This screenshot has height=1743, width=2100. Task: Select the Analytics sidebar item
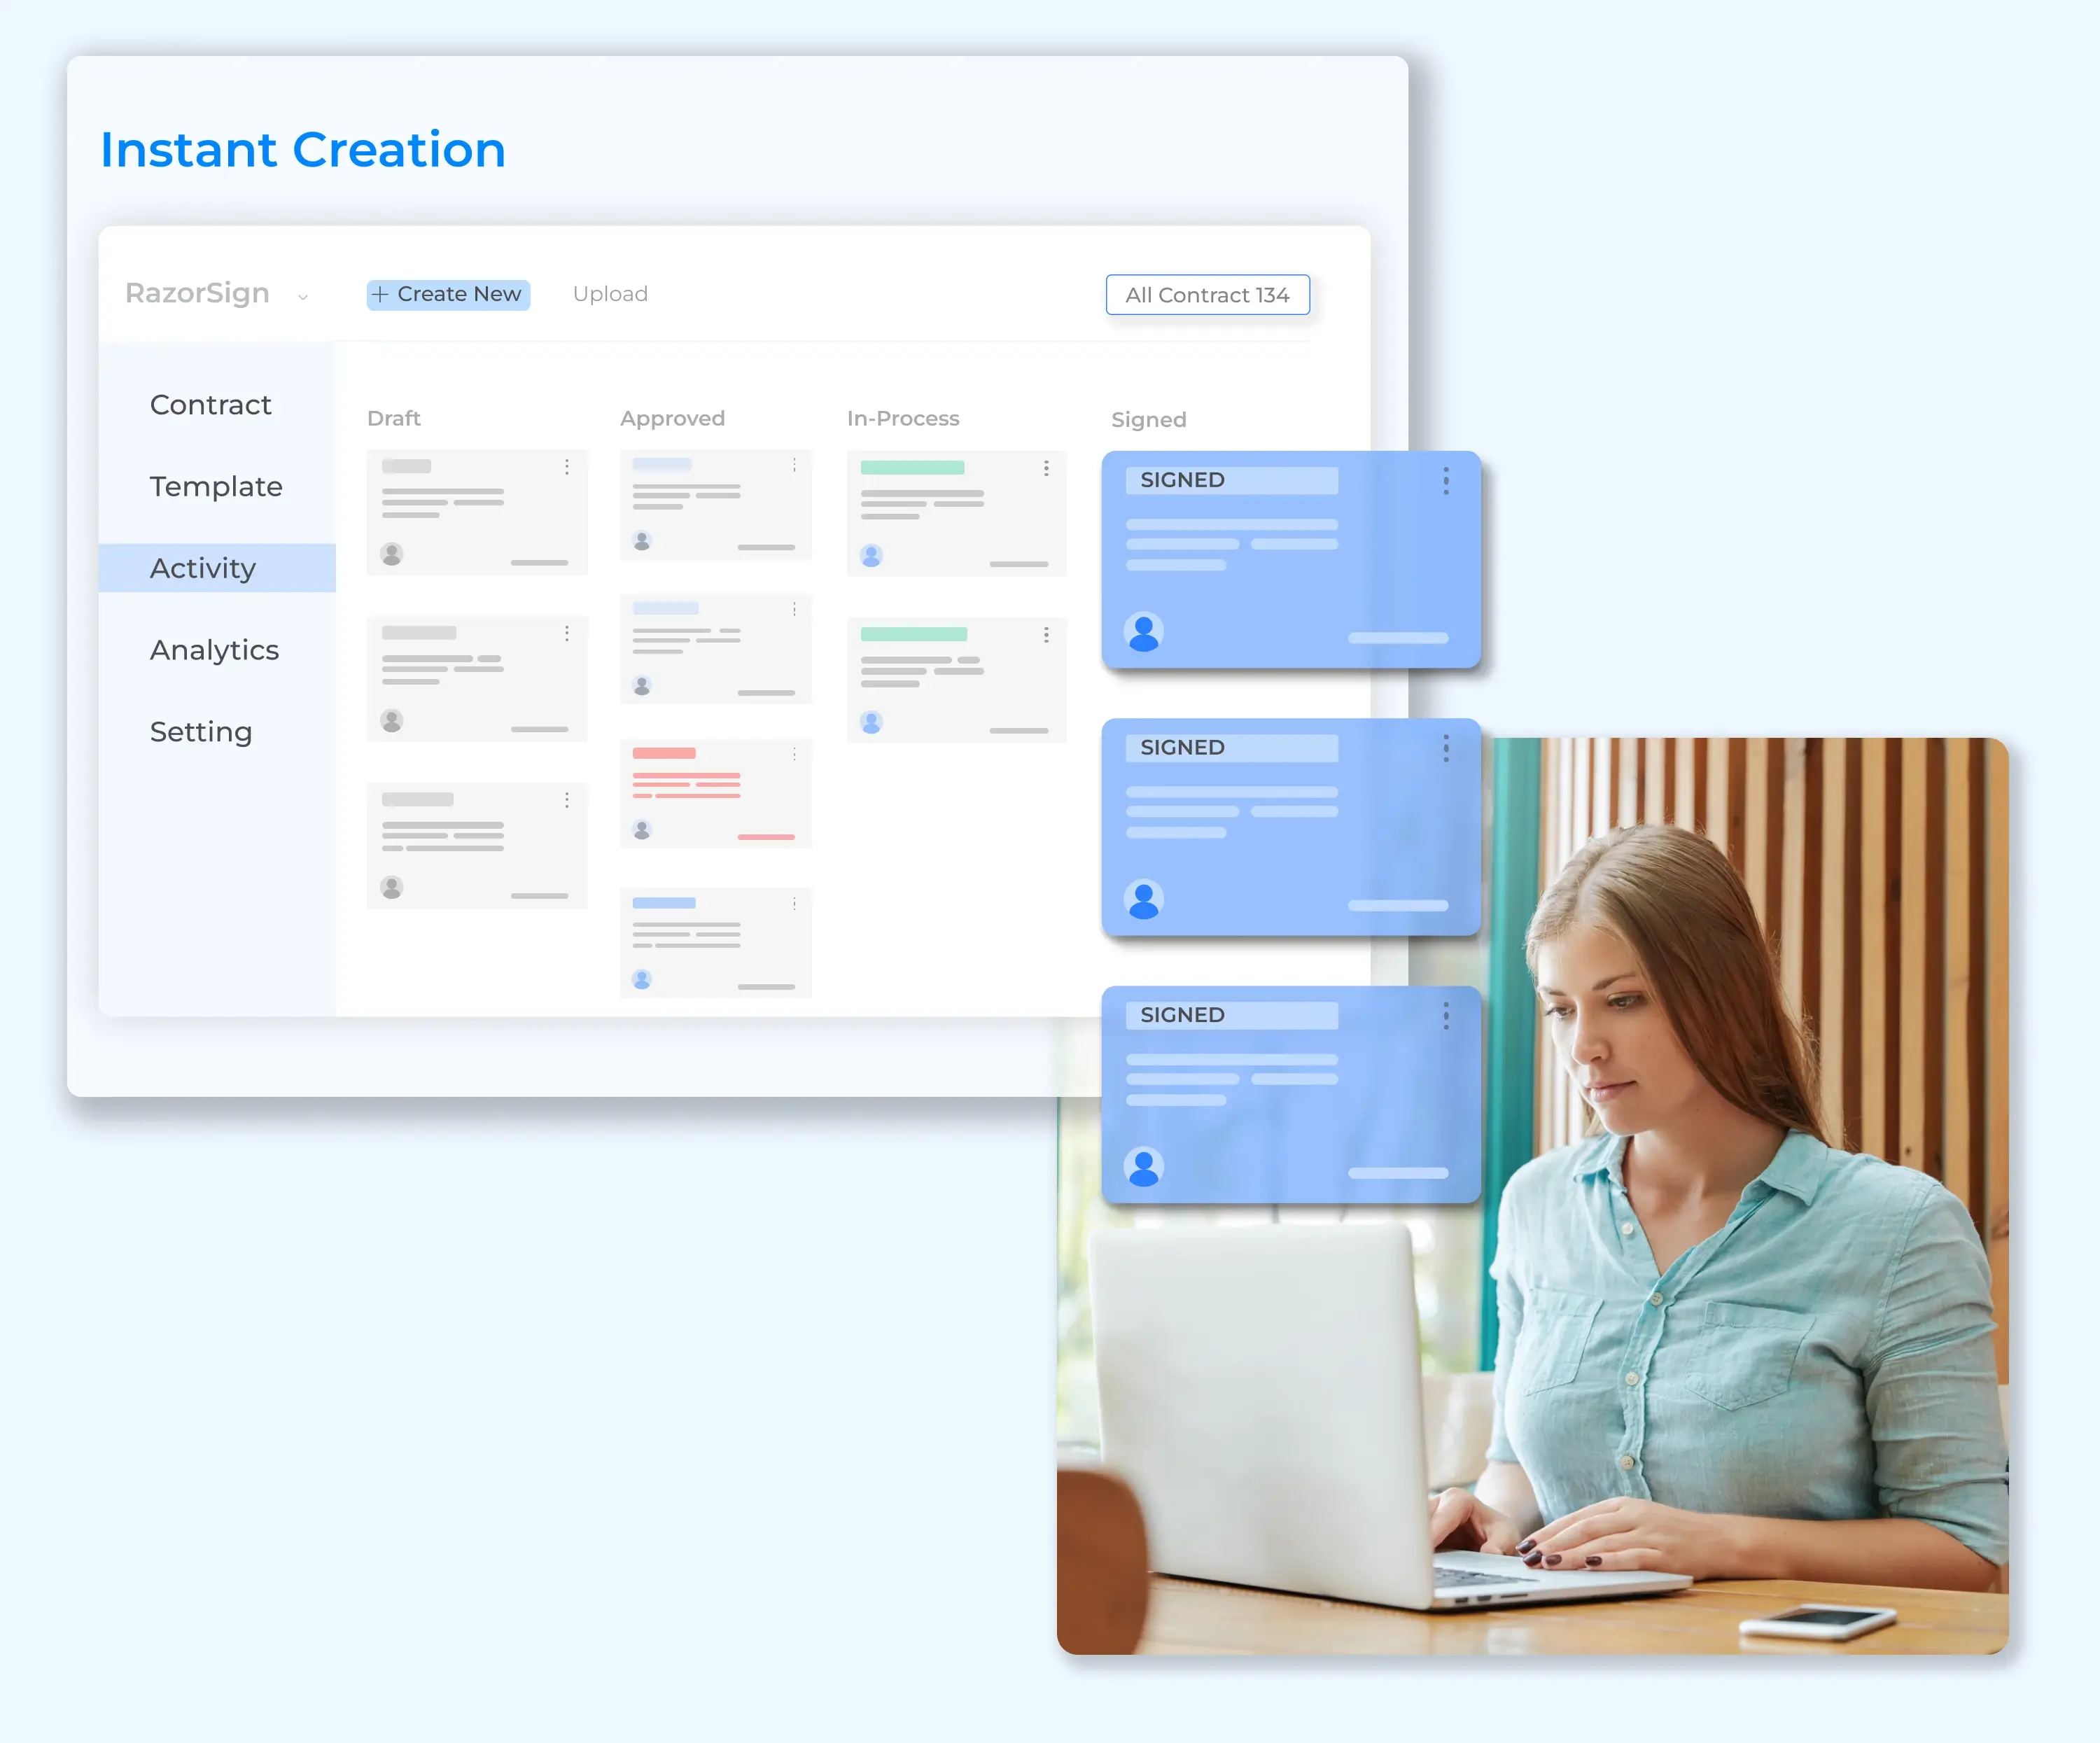pyautogui.click(x=214, y=649)
